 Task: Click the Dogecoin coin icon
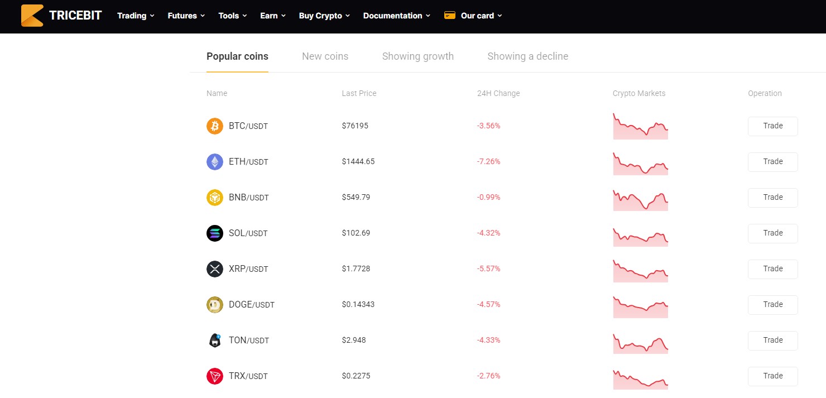pyautogui.click(x=215, y=305)
